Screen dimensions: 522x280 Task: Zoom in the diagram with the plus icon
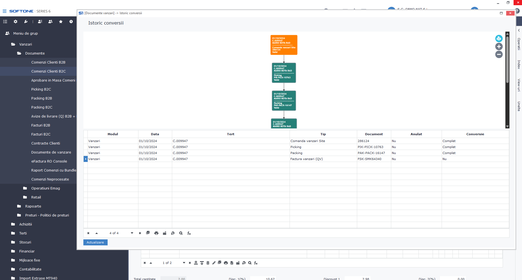coord(499,47)
